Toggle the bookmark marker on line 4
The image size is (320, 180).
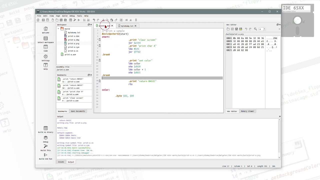click(99, 40)
